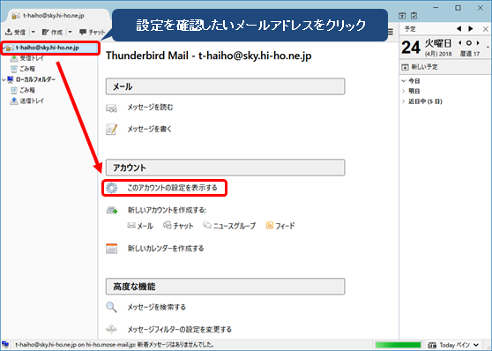This screenshot has width=492, height=351.
Task: Click the mini-month back arrow
Action: (459, 42)
